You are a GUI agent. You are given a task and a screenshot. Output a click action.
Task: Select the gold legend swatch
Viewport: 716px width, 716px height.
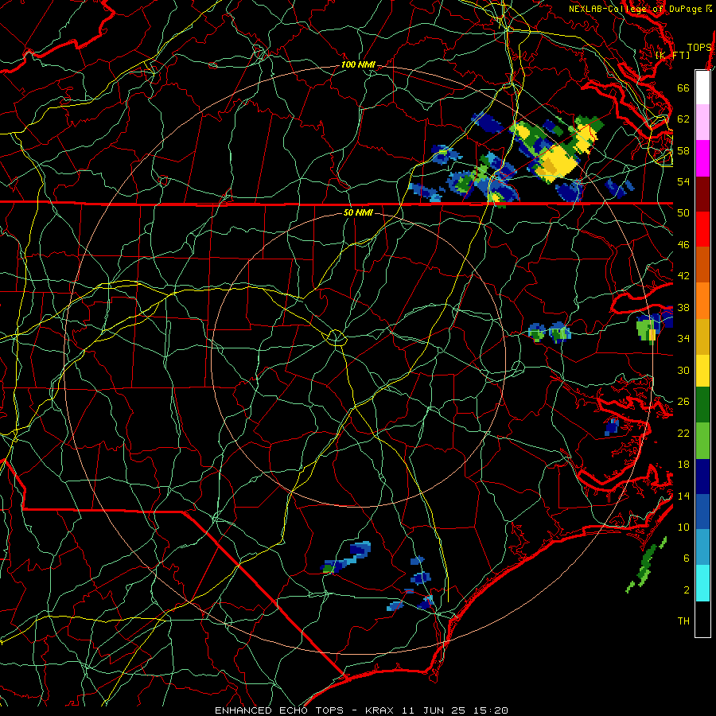click(702, 337)
